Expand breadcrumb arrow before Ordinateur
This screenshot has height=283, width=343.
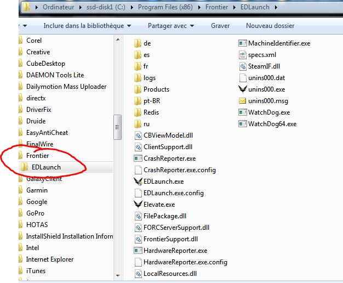[x=37, y=7]
